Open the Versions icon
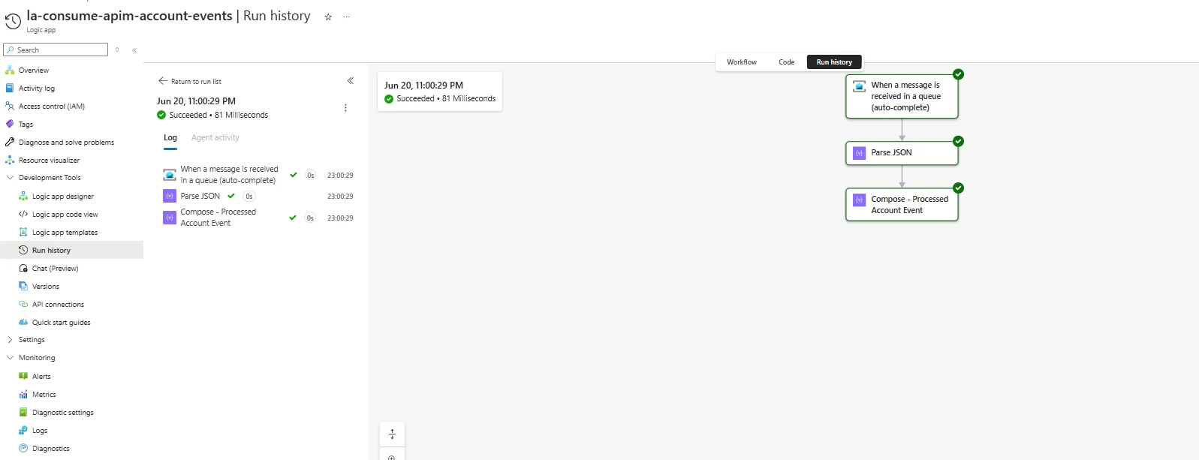The width and height of the screenshot is (1199, 460). tap(23, 286)
